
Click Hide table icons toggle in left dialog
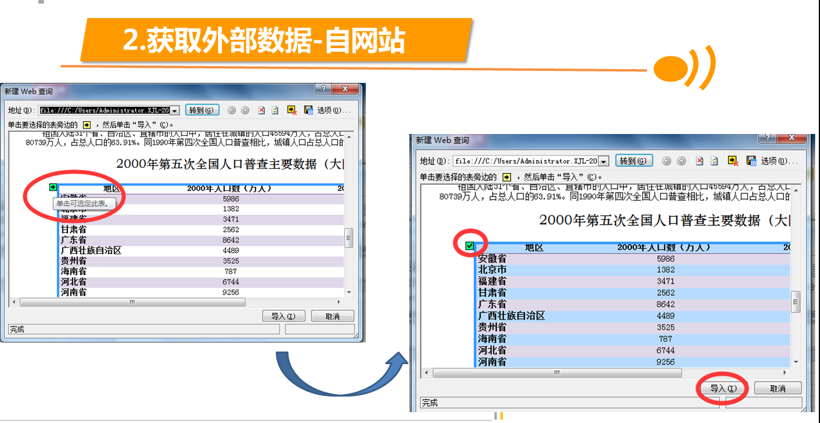[x=291, y=110]
